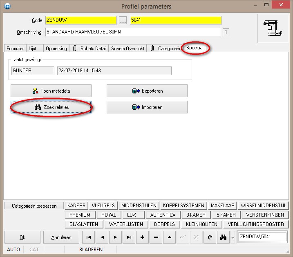This screenshot has width=293, height=257.
Task: Click the Toon metadata button
Action: (51, 91)
